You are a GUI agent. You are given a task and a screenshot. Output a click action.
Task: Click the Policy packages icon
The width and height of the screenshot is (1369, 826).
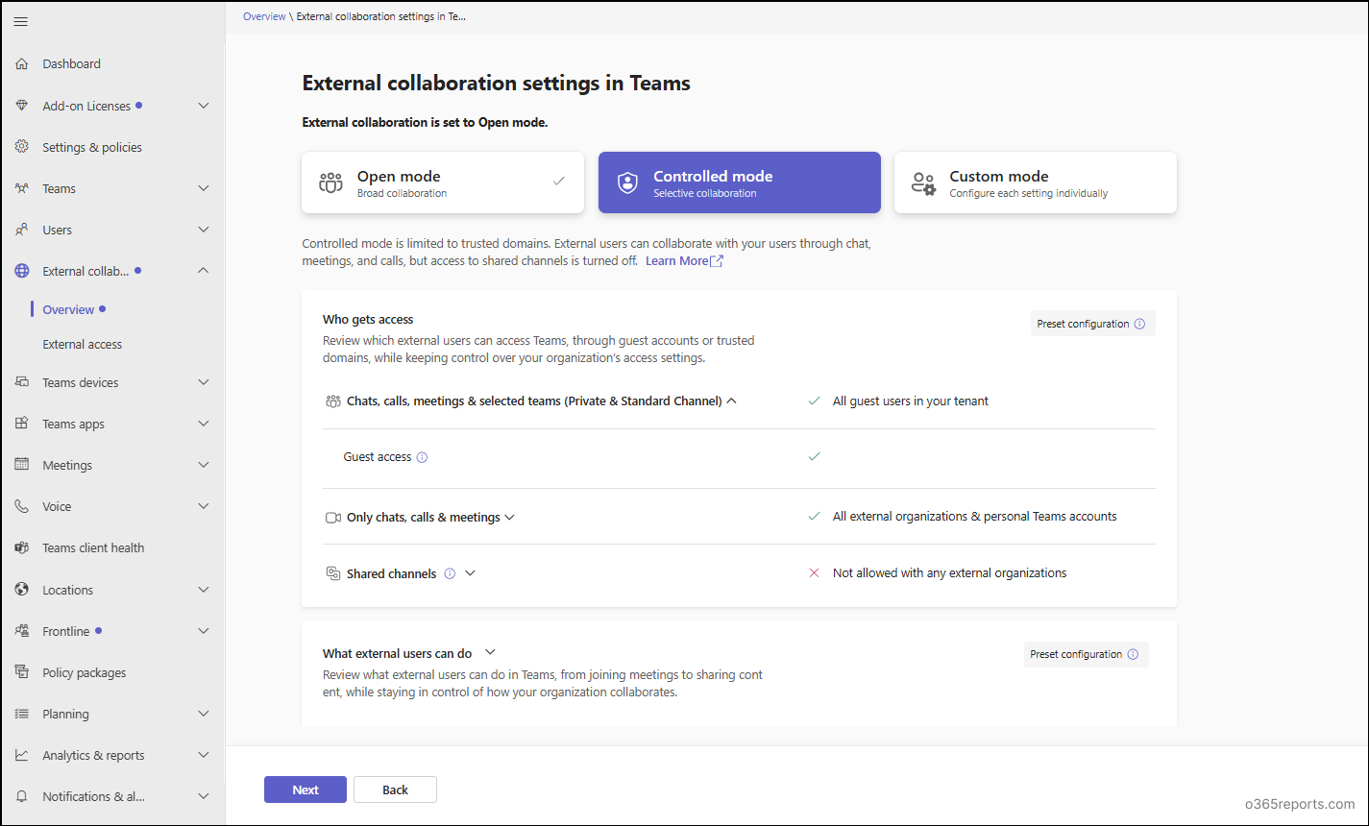pos(22,672)
